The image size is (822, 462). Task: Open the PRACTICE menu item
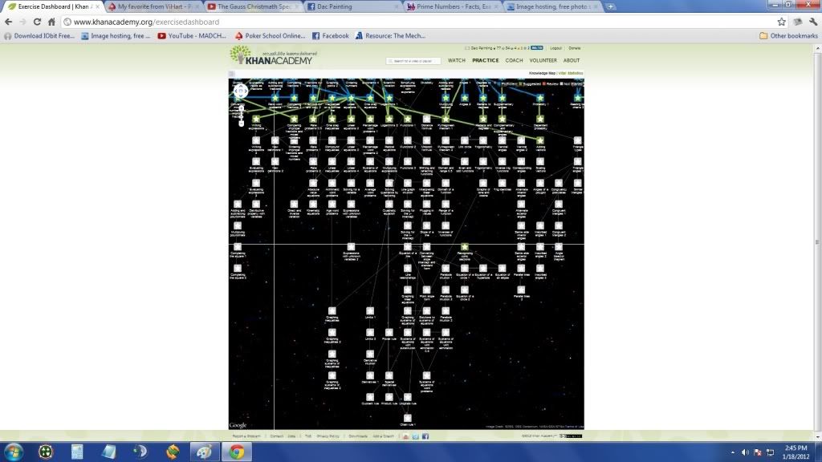coord(485,60)
